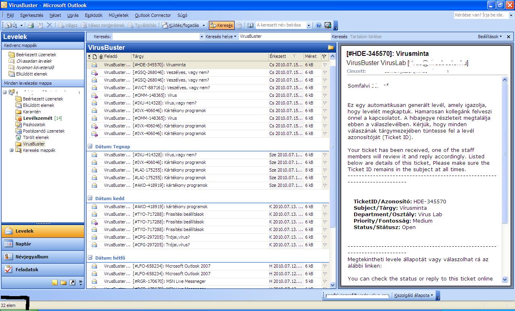
Task: Sort messages by Méret column
Action: tap(312, 57)
